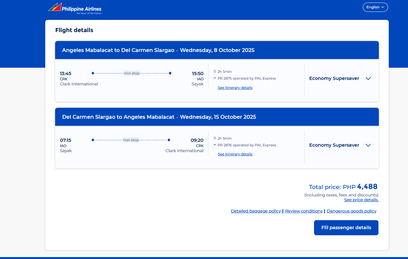Image resolution: width=408 pixels, height=259 pixels.
Task: Select the outbound flight non stop label
Action: pos(132,73)
